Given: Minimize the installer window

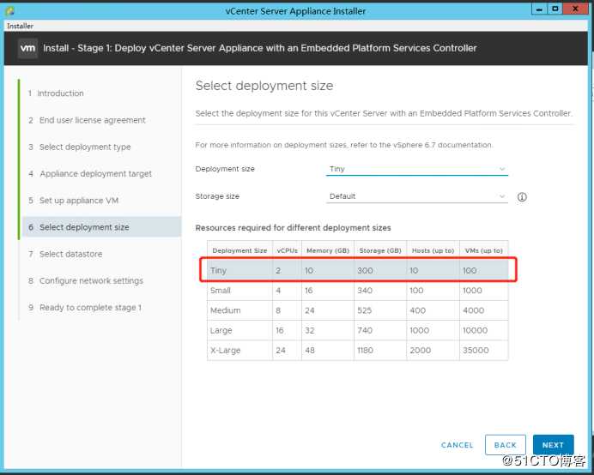Looking at the screenshot, I should click(x=539, y=9).
